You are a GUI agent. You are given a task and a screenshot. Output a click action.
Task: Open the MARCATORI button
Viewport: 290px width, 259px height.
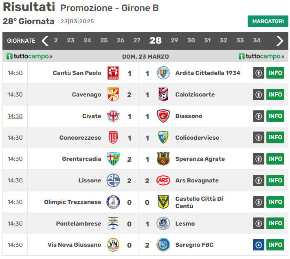268,21
